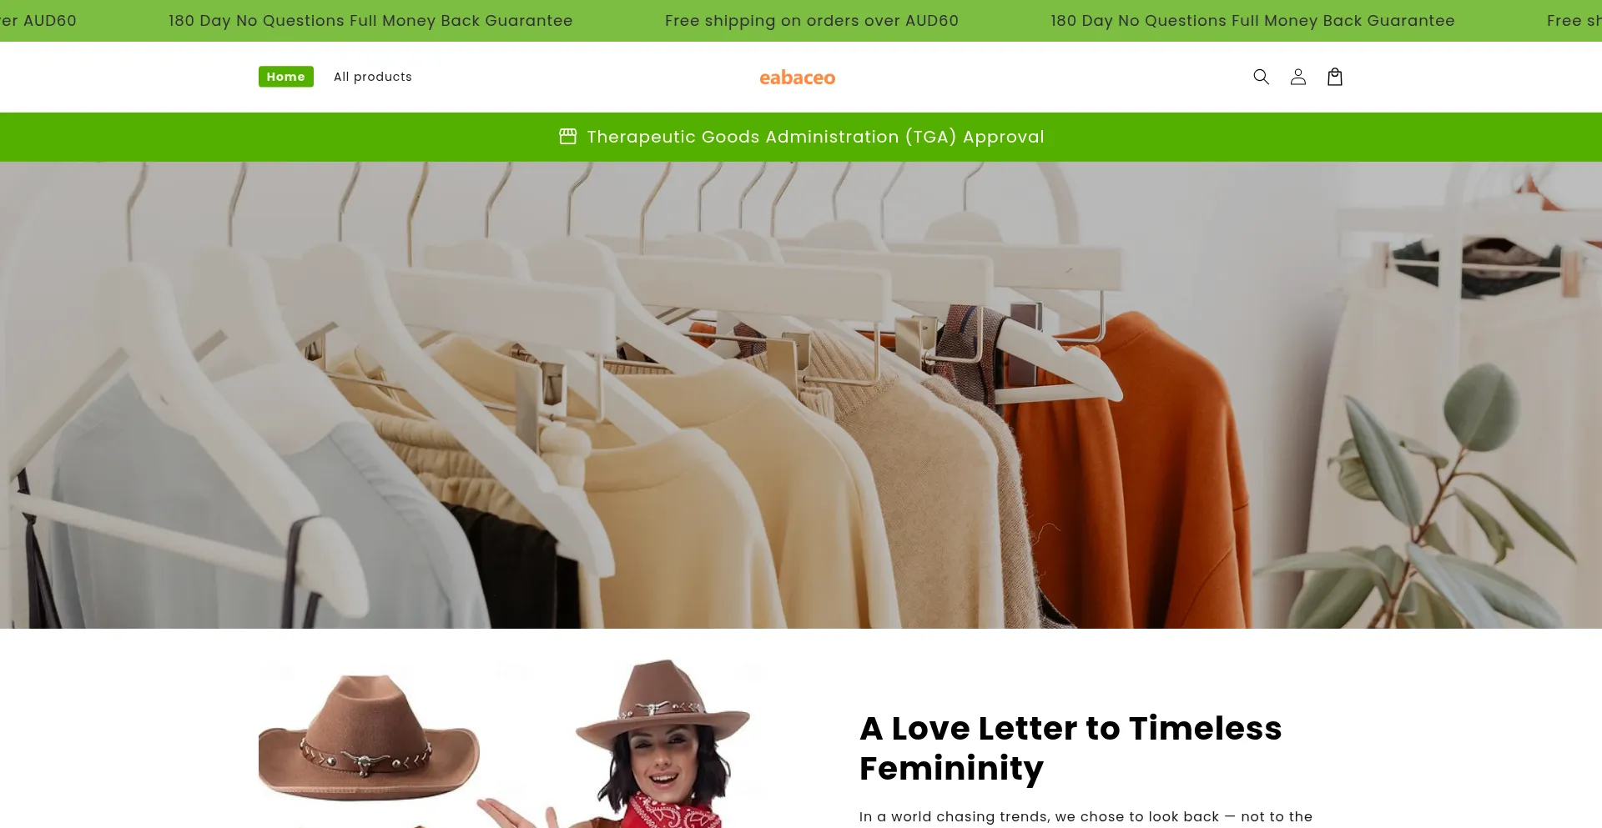The width and height of the screenshot is (1602, 828).
Task: Open the shopping bag cart icon
Action: pyautogui.click(x=1334, y=77)
